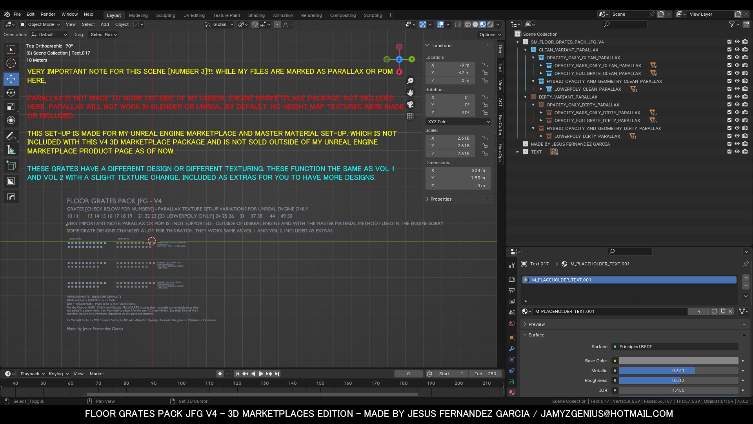Open the Render properties tab icon
Viewport: 753px width, 424px height.
pyautogui.click(x=512, y=280)
